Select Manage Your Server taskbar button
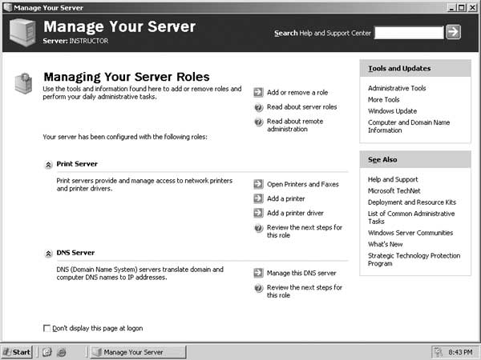The width and height of the screenshot is (481, 360). (x=138, y=352)
